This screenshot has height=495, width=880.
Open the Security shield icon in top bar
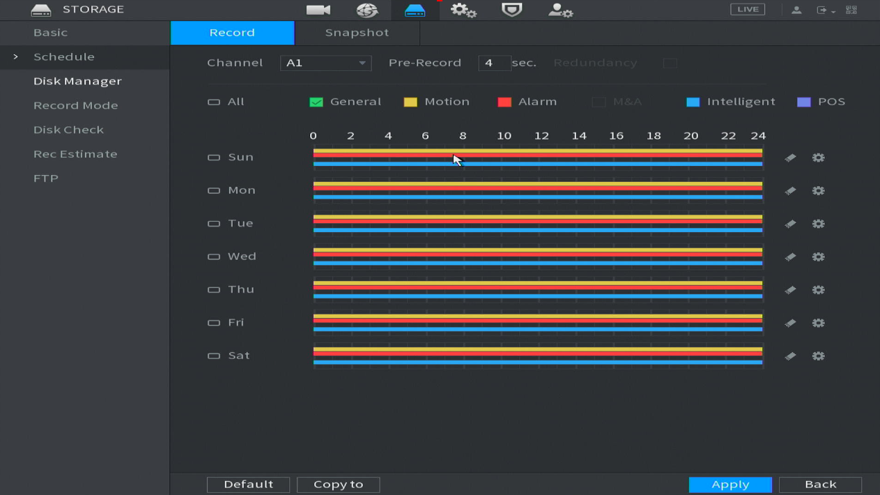[x=512, y=10]
